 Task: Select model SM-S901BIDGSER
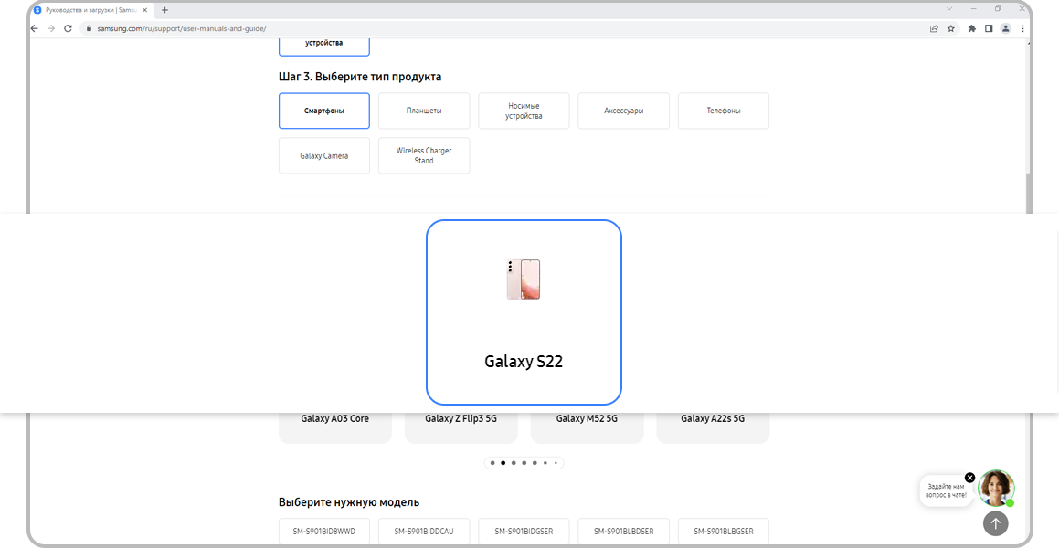click(x=524, y=532)
